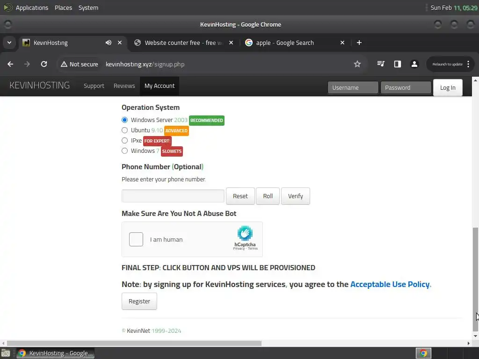Select the Windows 7 radio option
The image size is (479, 359).
click(x=124, y=151)
